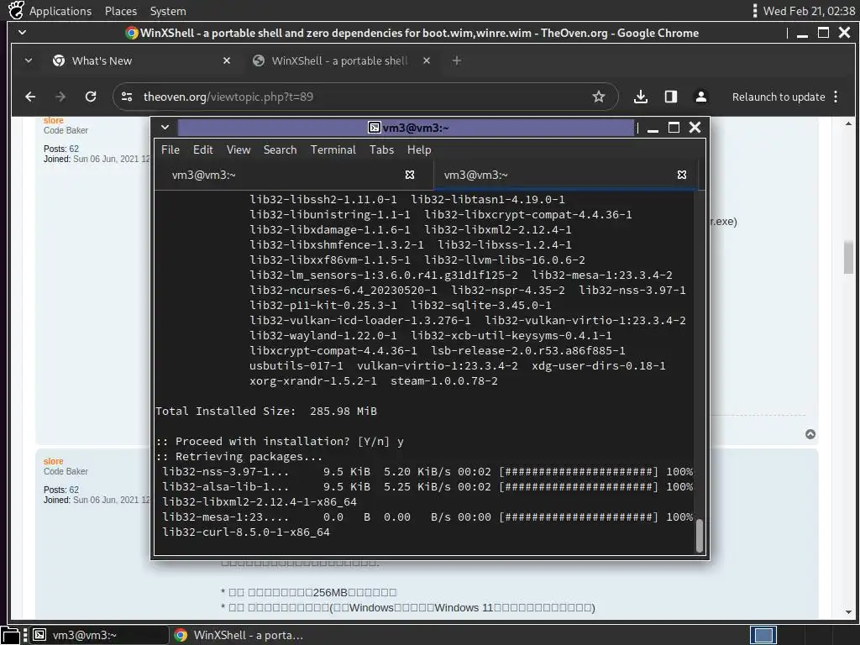Open Places menu in top panel

tap(121, 11)
